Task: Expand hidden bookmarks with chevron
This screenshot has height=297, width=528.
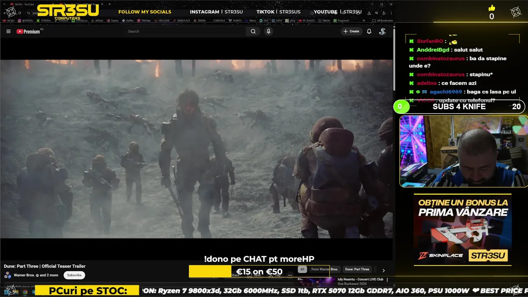Action: point(364,20)
